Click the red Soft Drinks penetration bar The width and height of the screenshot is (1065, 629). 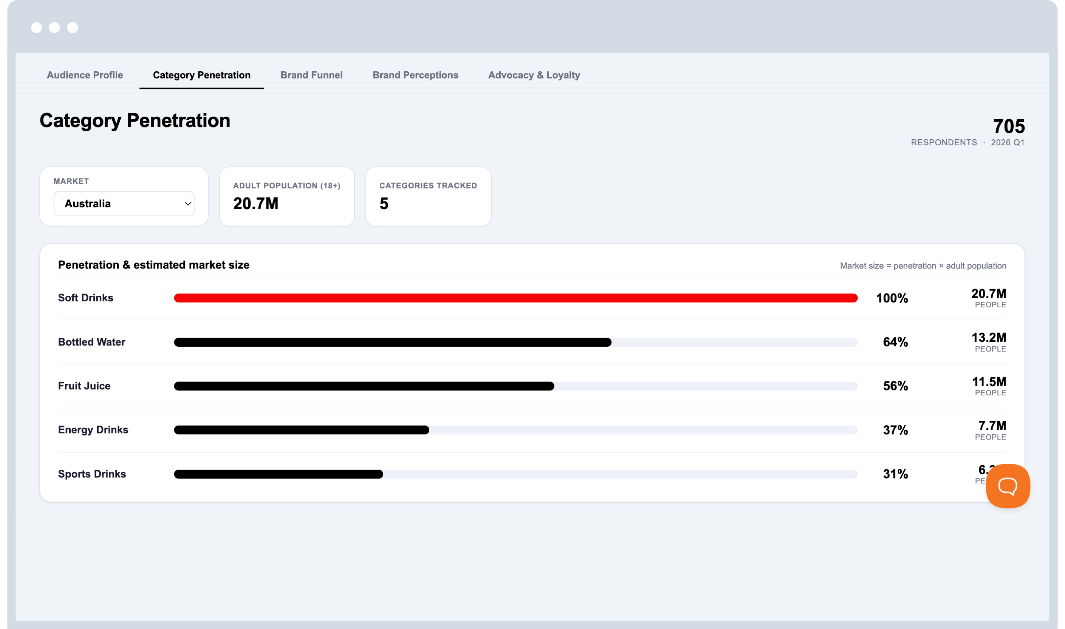(x=515, y=298)
